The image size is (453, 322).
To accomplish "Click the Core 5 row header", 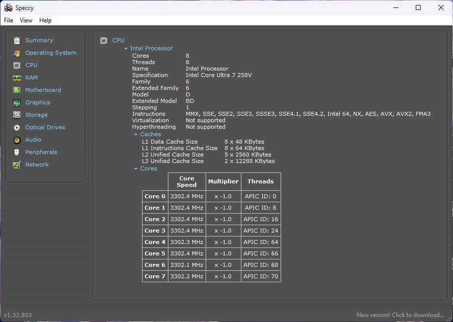I will pos(155,253).
